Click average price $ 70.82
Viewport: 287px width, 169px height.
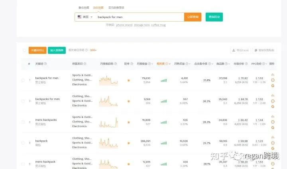(243, 78)
